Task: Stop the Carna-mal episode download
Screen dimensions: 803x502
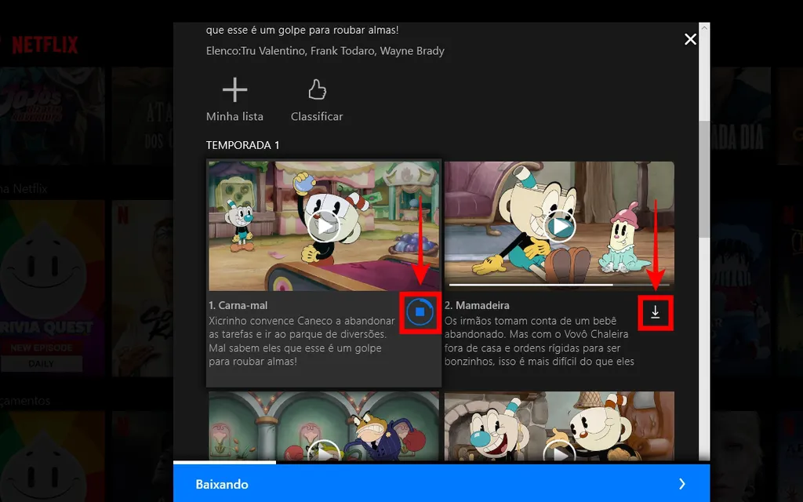Action: tap(420, 311)
